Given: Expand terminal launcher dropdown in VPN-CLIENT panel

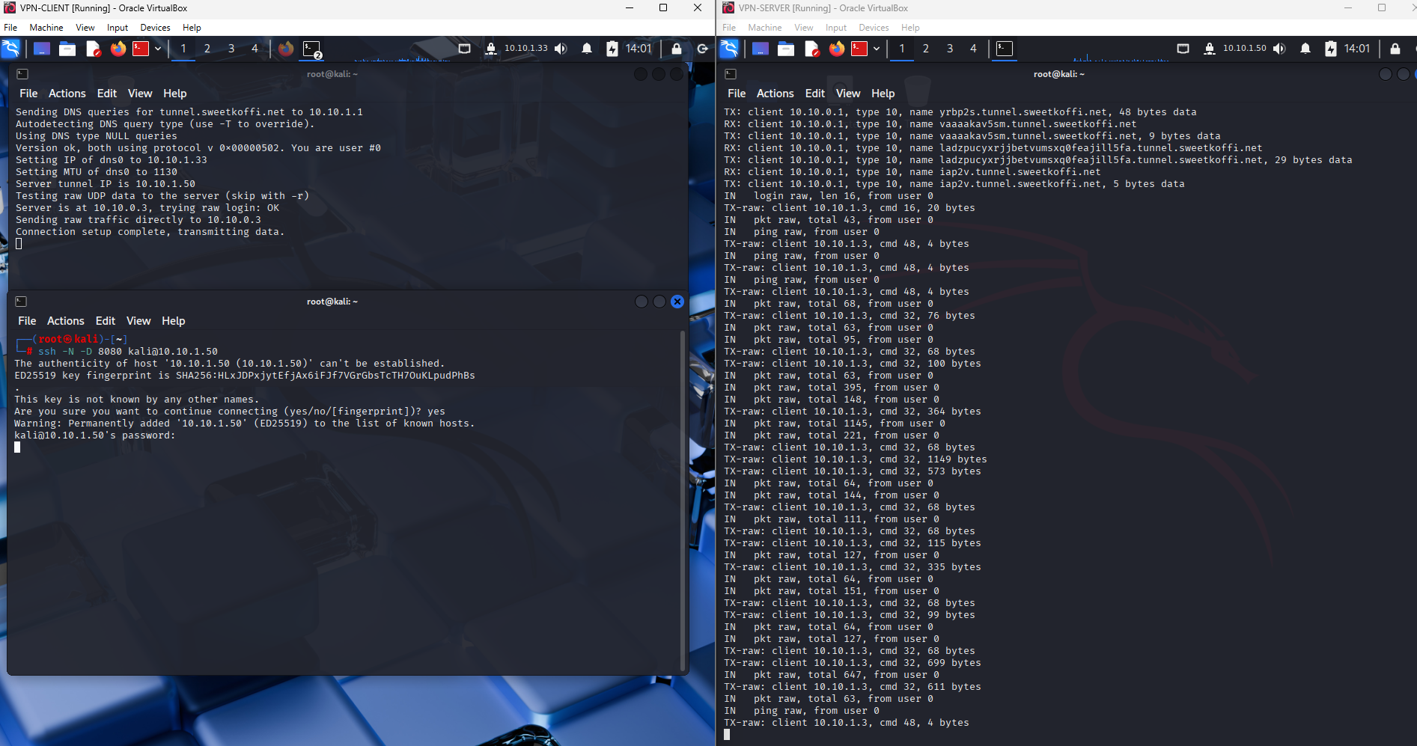Looking at the screenshot, I should pyautogui.click(x=158, y=49).
